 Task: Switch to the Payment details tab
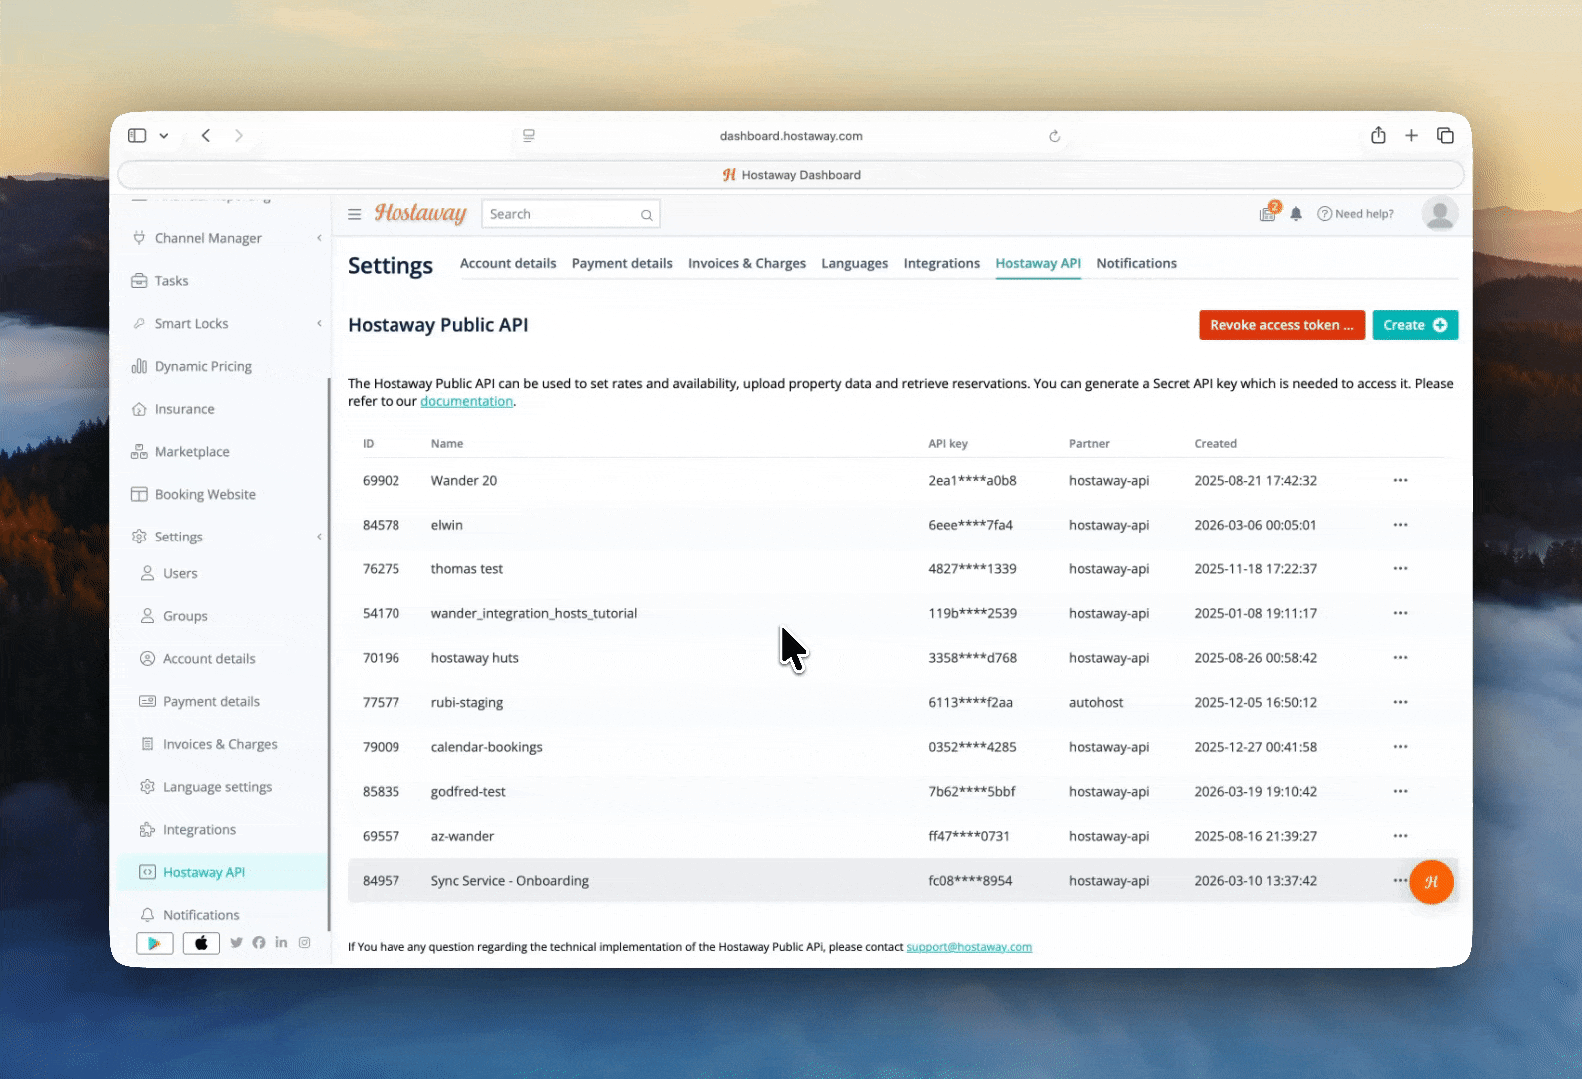622,263
